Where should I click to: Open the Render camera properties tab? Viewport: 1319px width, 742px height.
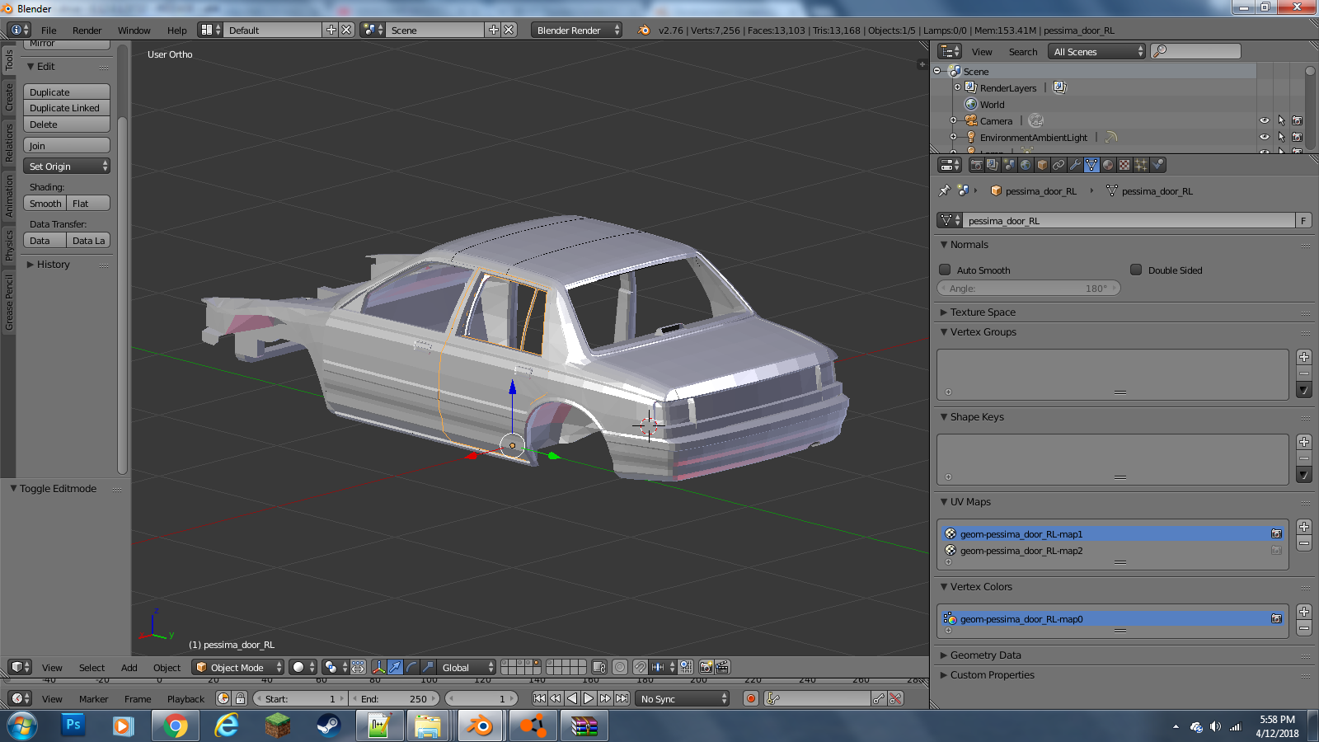coord(976,165)
